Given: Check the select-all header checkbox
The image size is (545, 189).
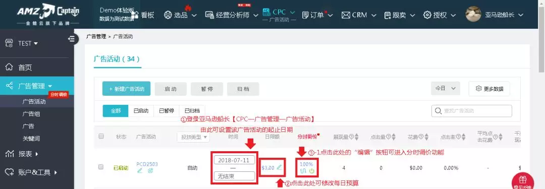Looking at the screenshot, I should (101, 136).
